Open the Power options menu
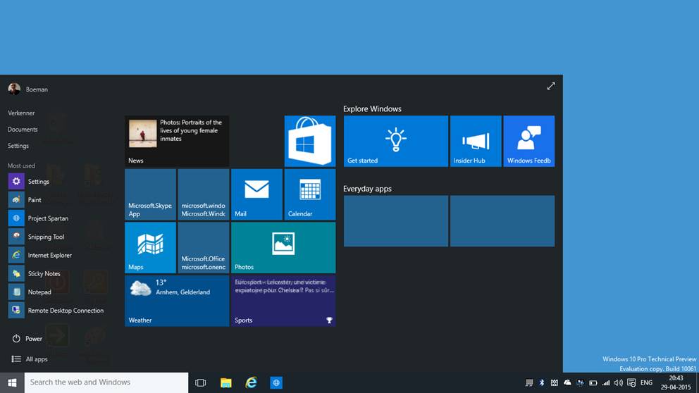Image resolution: width=699 pixels, height=393 pixels. (27, 339)
